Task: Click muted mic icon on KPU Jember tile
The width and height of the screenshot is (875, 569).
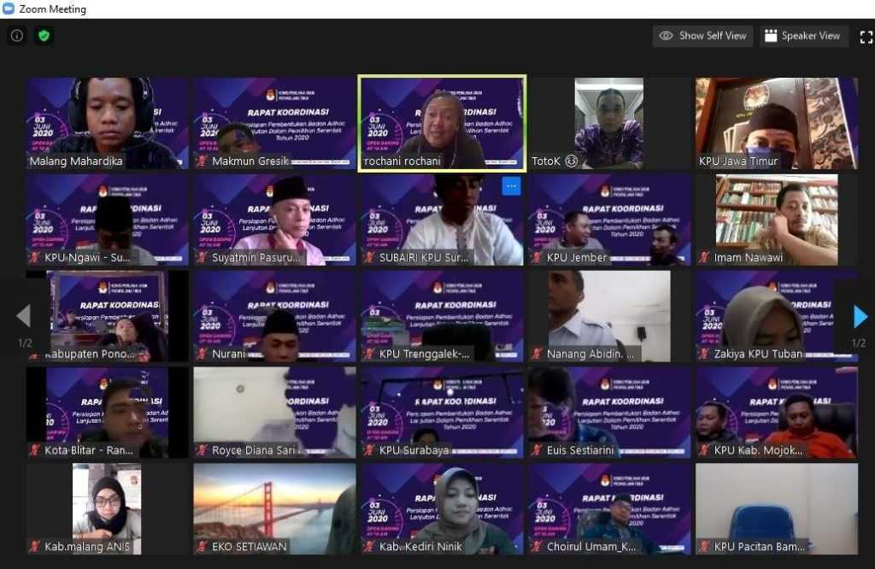Action: pyautogui.click(x=537, y=257)
